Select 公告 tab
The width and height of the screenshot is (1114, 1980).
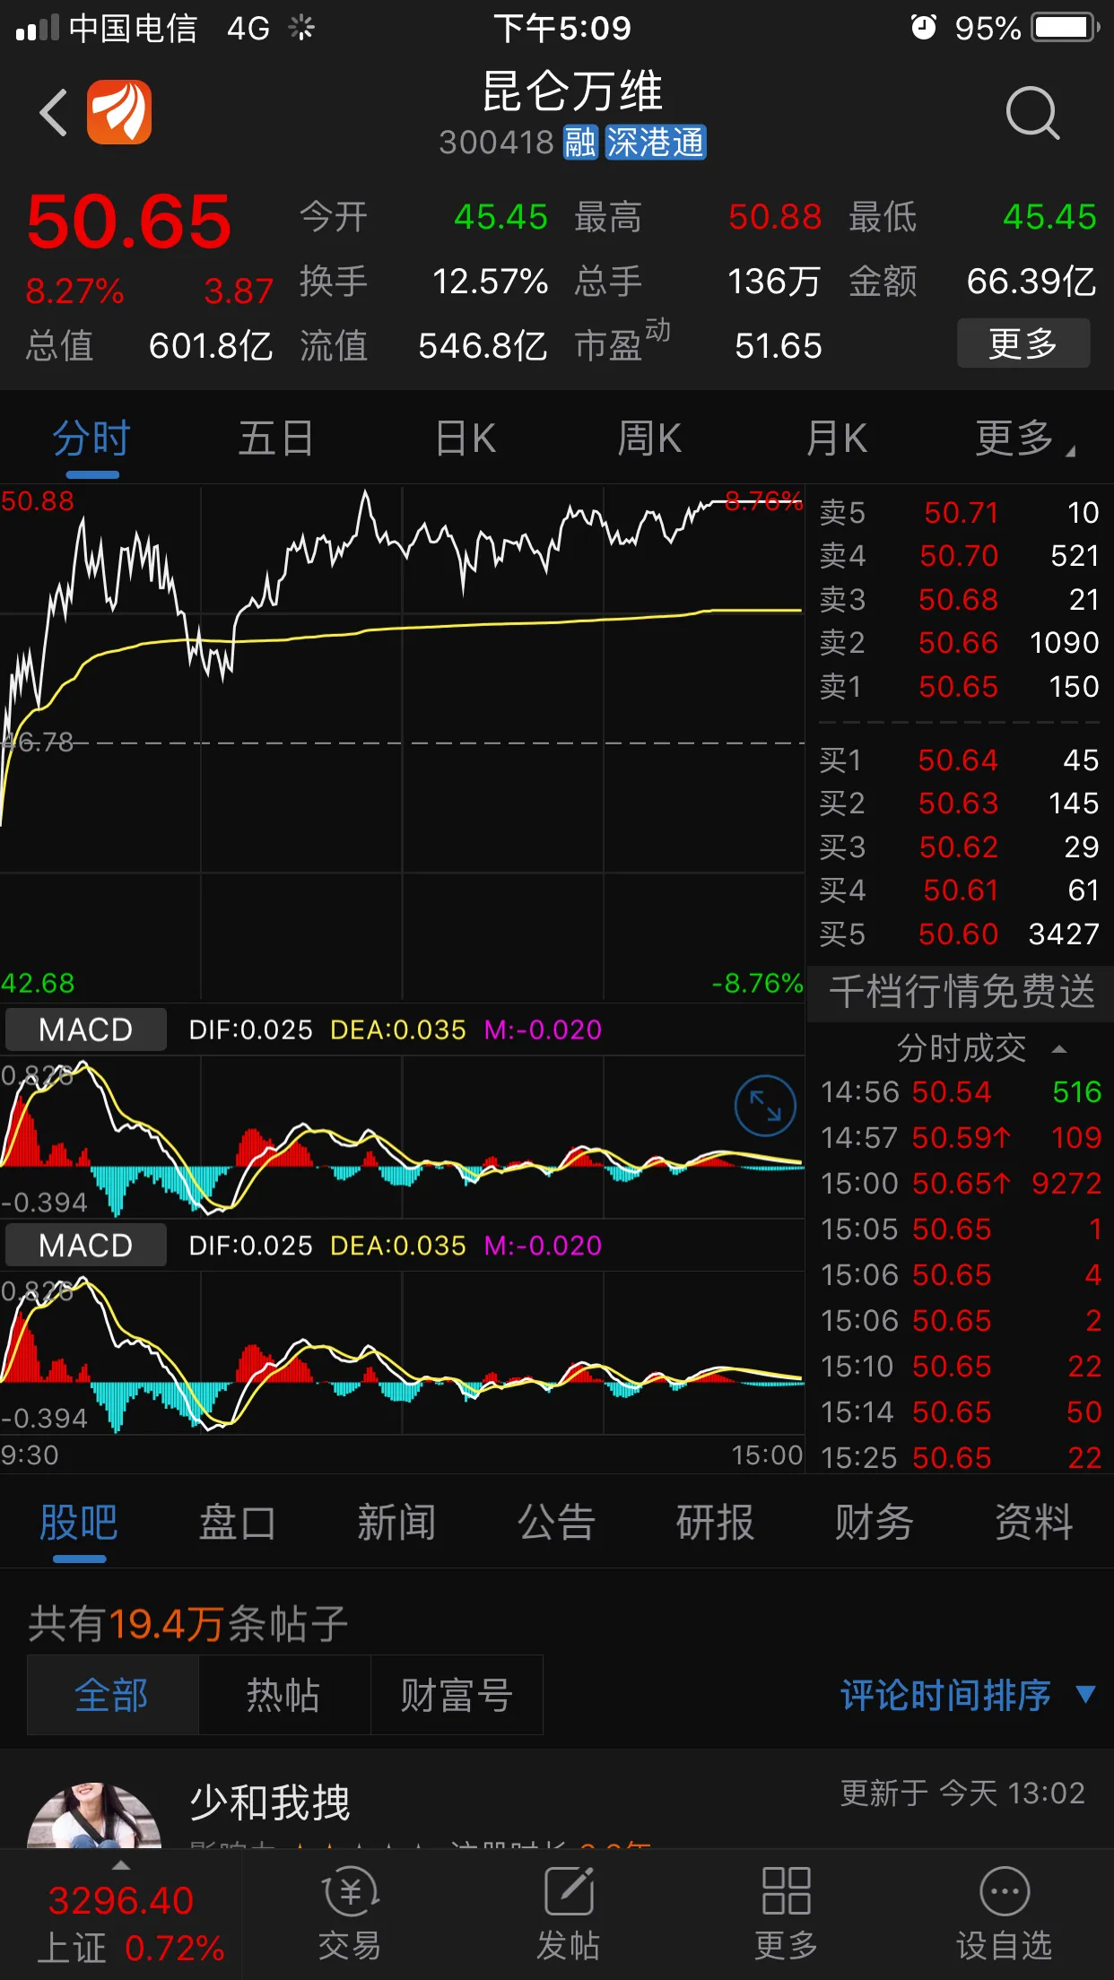point(556,1523)
